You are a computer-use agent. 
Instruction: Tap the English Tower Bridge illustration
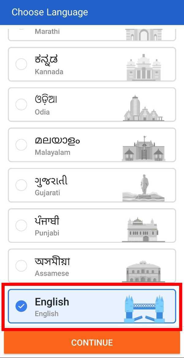tap(144, 309)
